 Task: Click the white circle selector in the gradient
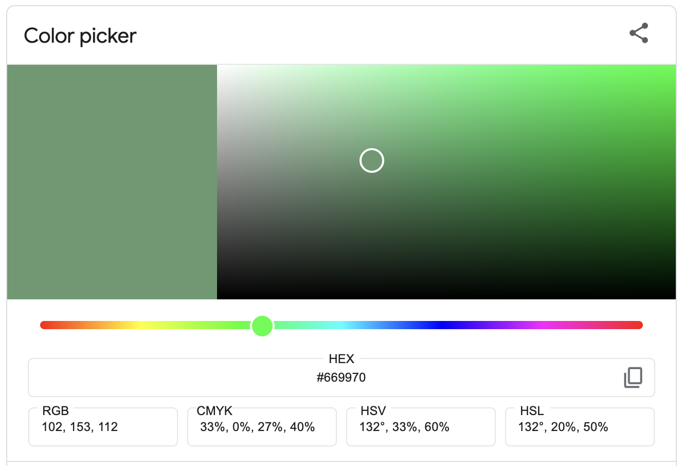pyautogui.click(x=371, y=160)
